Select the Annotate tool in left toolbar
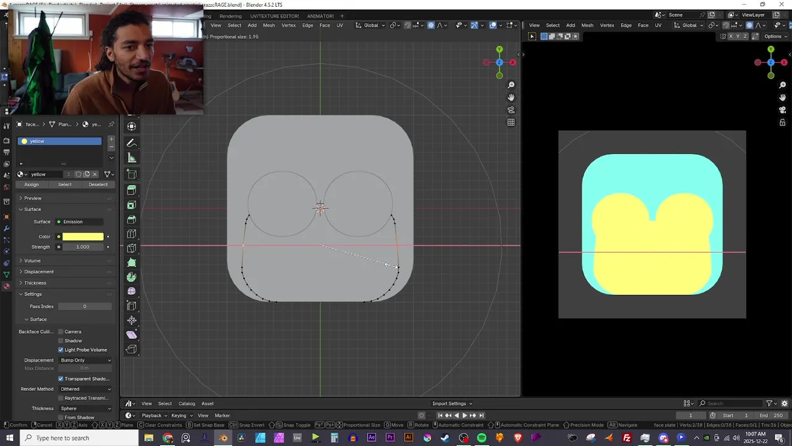792x446 pixels. click(132, 143)
